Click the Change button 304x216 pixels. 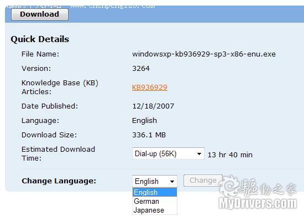point(203,181)
